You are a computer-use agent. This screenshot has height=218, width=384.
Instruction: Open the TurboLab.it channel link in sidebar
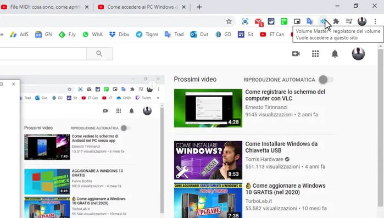[x=259, y=201]
